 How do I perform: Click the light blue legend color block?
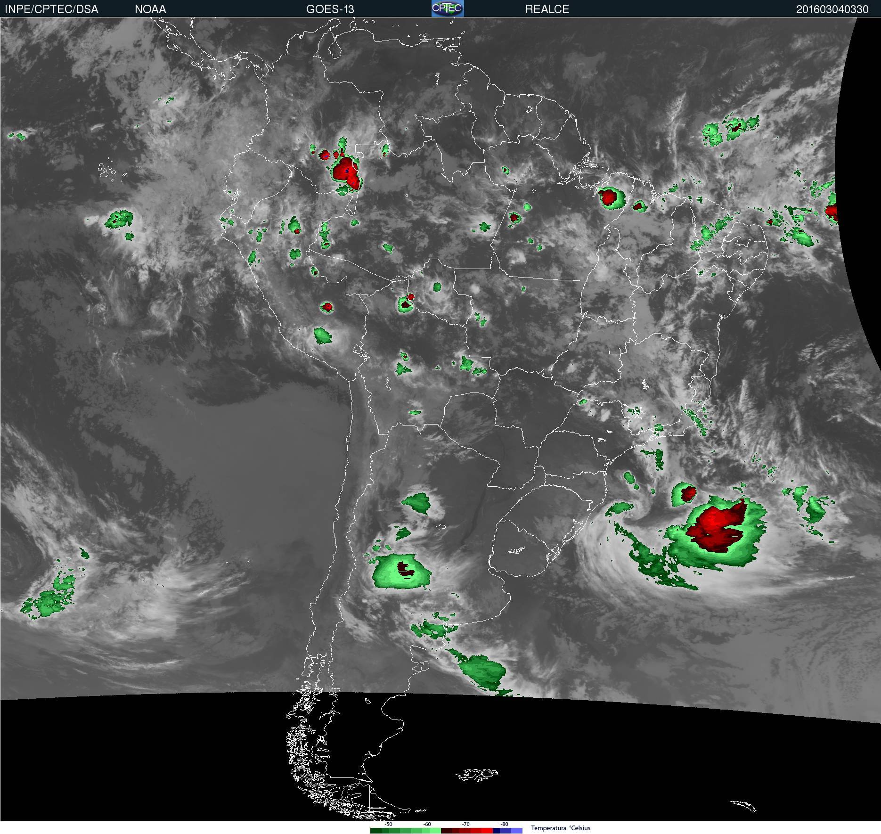pos(517,831)
